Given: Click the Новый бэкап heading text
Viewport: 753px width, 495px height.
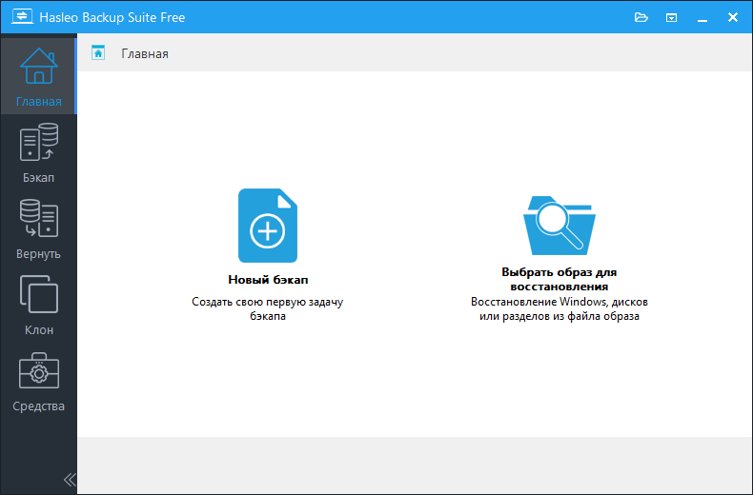Looking at the screenshot, I should [268, 280].
